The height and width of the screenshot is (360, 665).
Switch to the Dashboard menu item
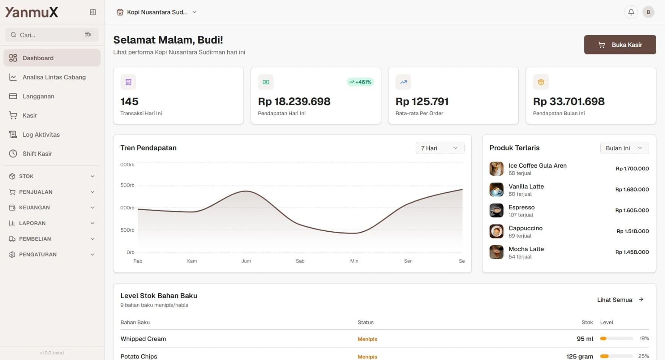[38, 58]
